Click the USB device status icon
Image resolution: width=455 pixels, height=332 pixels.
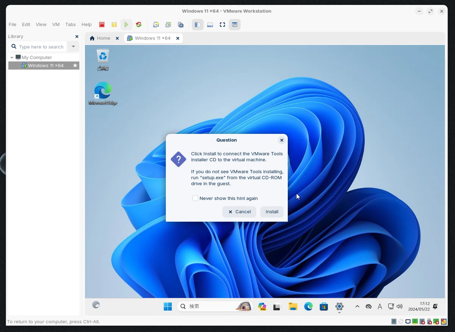coord(429,321)
